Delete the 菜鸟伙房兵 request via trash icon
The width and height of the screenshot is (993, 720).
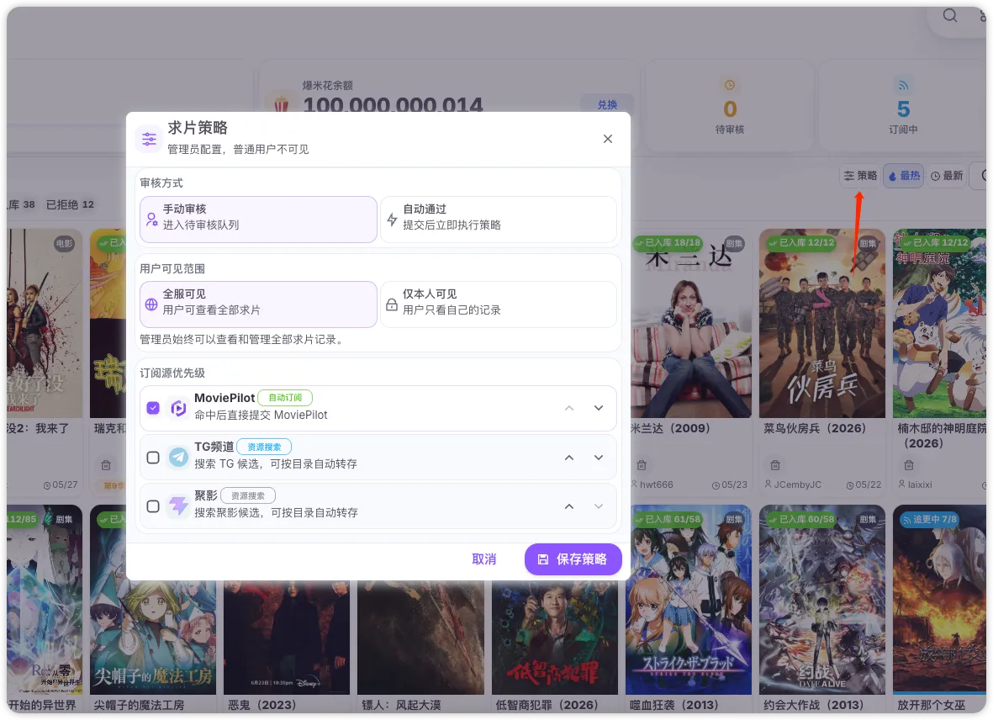click(775, 465)
